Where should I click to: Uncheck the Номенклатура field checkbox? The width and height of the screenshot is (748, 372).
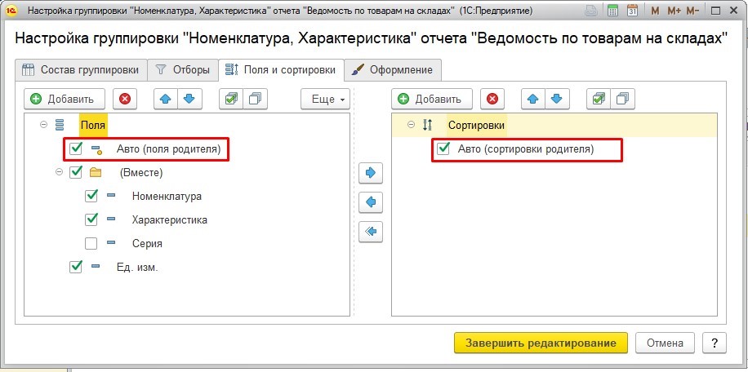[91, 197]
